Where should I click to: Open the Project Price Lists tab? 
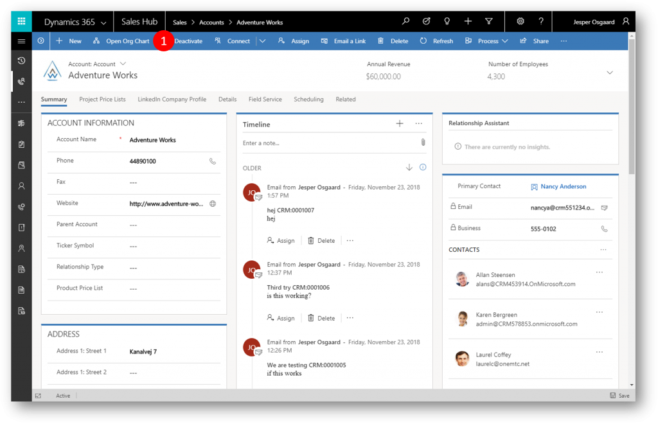click(x=102, y=100)
